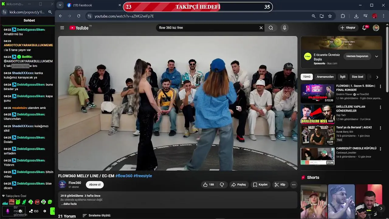The width and height of the screenshot is (389, 219).
Task: Open the YouTube notifications bell
Action: click(364, 28)
